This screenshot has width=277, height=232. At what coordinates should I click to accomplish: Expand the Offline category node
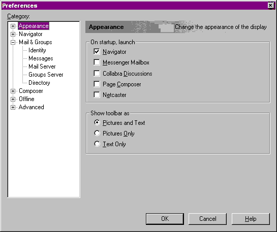13,99
